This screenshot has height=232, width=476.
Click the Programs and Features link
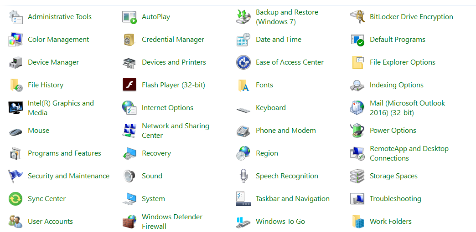[64, 153]
